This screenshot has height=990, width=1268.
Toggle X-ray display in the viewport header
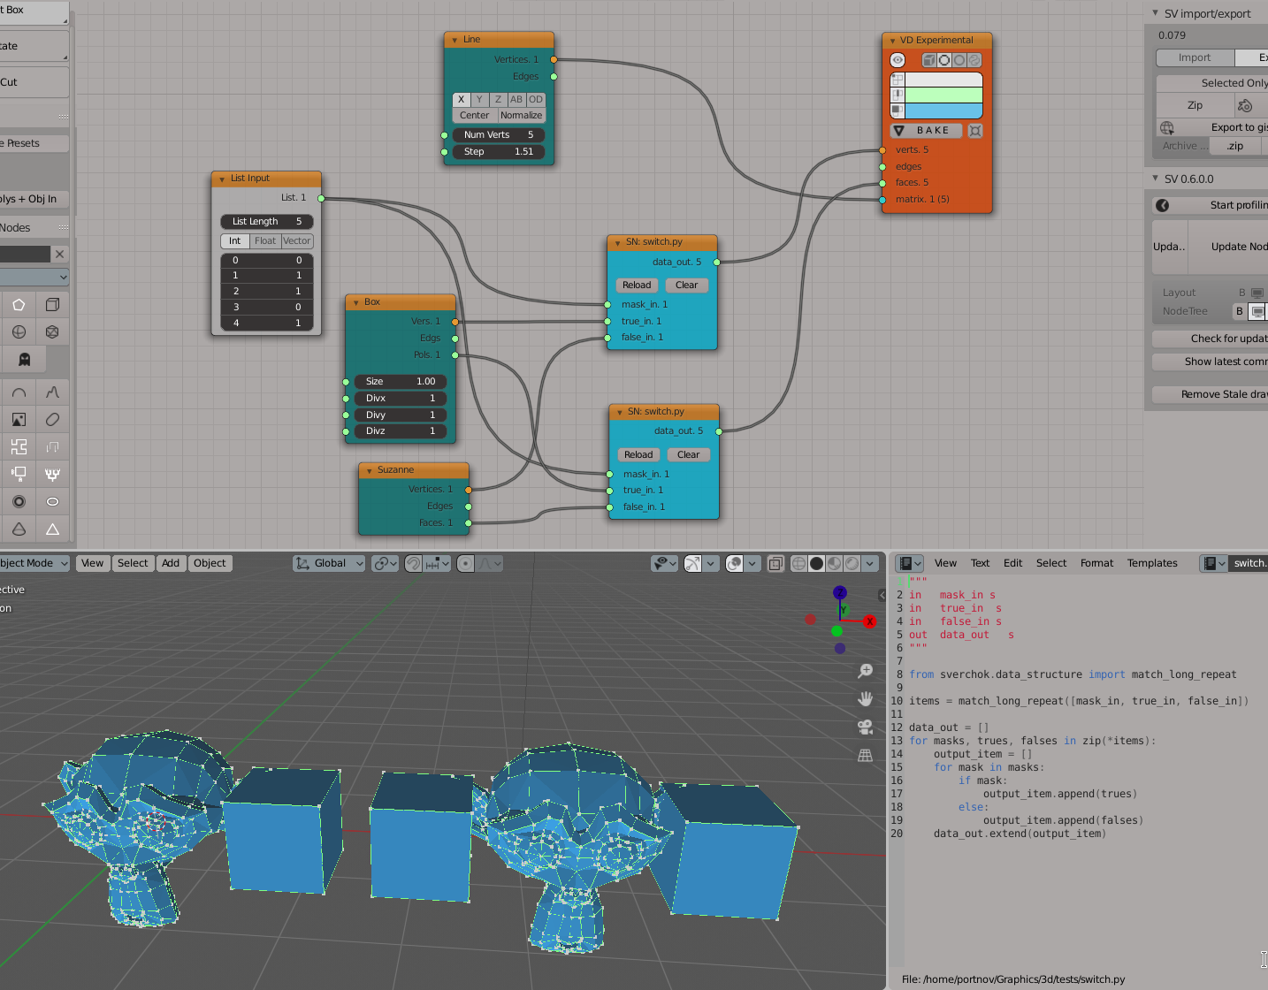[775, 563]
